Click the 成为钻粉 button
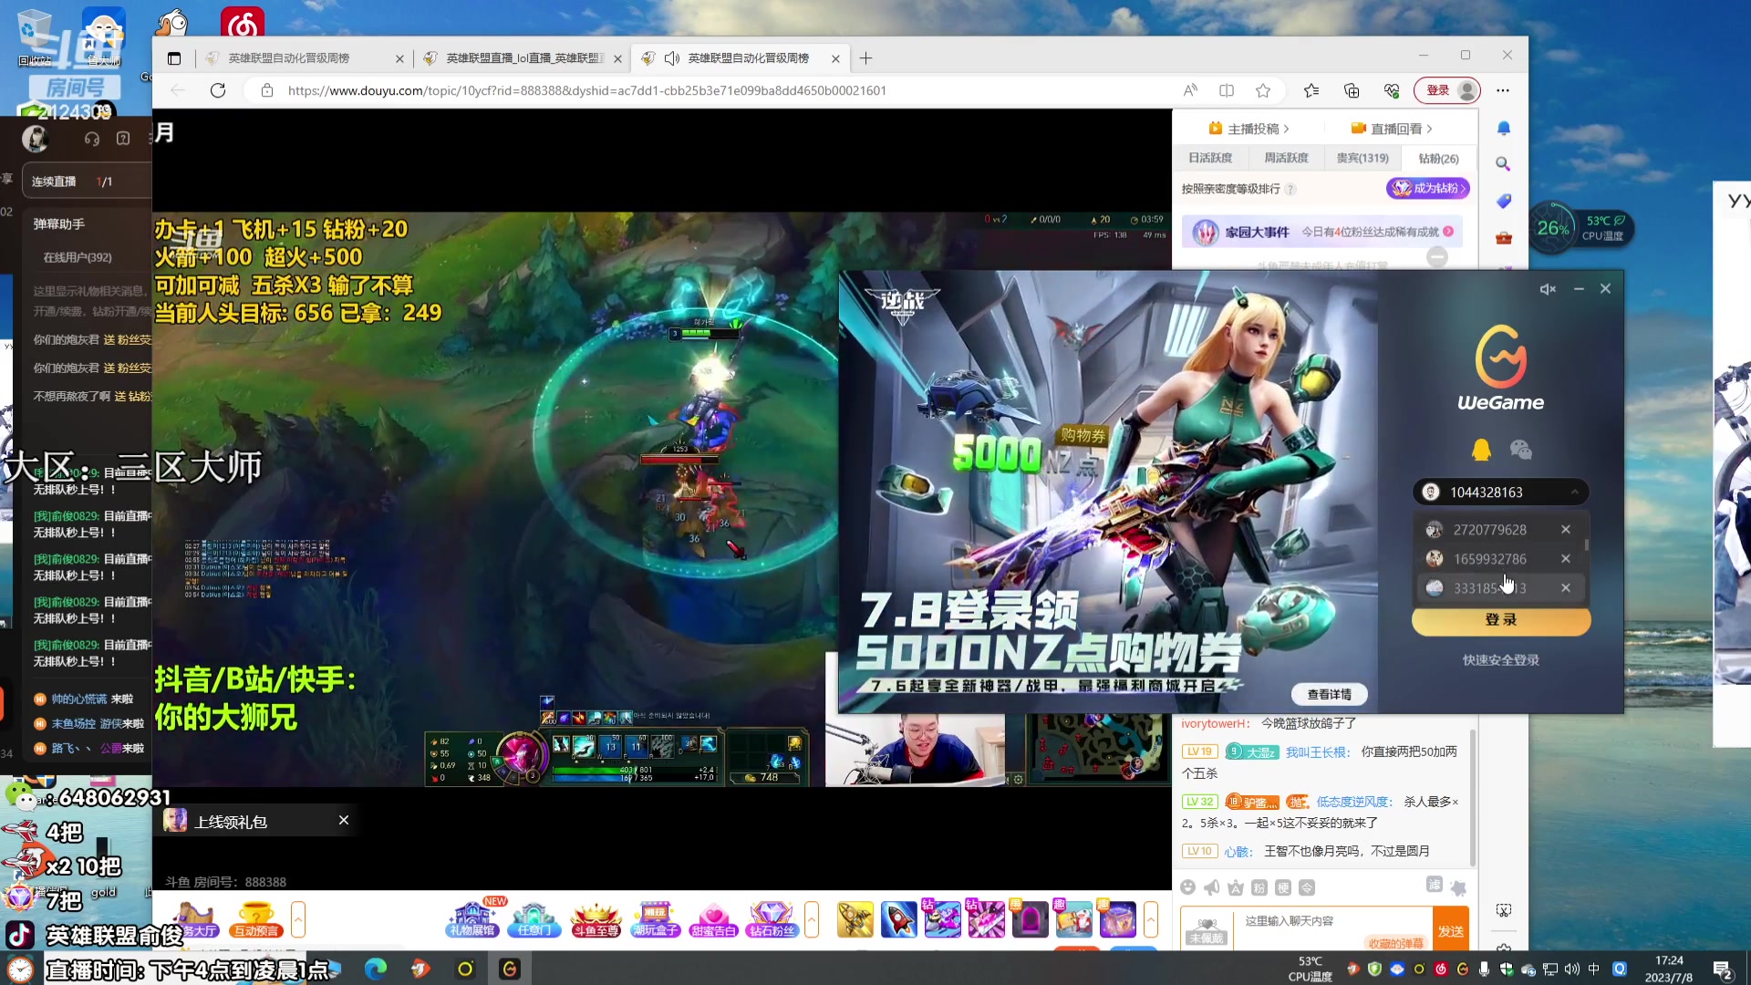 point(1428,189)
